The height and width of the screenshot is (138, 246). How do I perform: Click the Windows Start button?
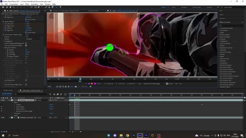pyautogui.click(x=3, y=135)
